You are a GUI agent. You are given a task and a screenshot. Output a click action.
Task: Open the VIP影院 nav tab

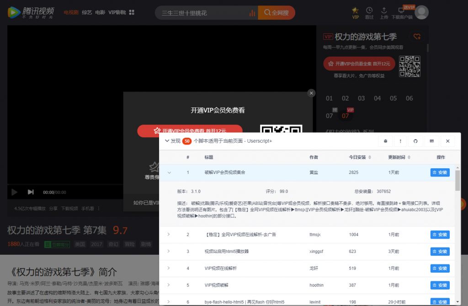[x=117, y=12]
